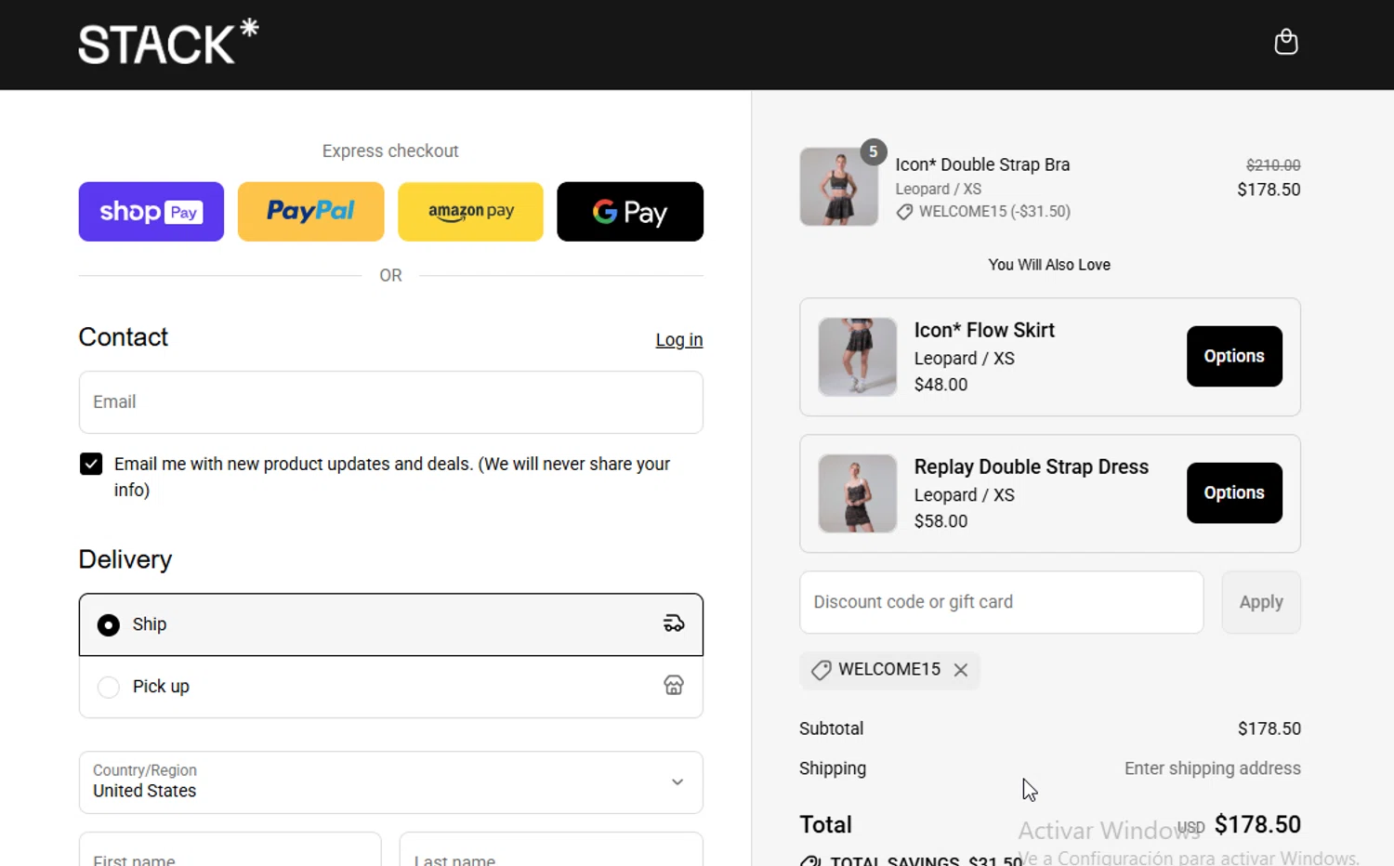Click the quantity badge showing 5
Screen dimensions: 1394x866
point(873,151)
